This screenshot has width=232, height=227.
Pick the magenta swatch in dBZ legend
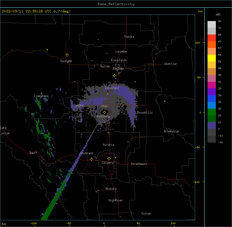212,85
